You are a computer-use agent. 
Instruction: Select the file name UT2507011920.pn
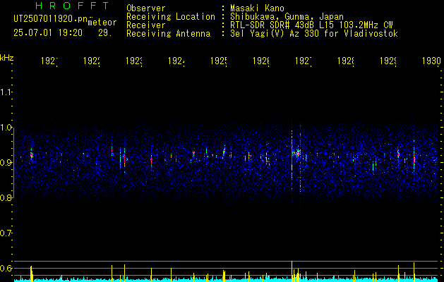50,18
